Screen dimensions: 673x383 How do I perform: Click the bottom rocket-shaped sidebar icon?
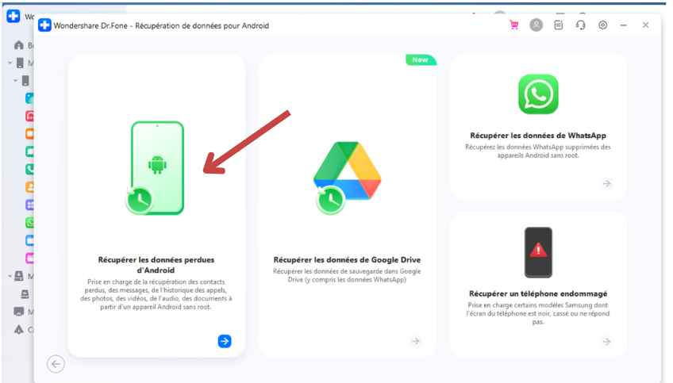point(19,329)
